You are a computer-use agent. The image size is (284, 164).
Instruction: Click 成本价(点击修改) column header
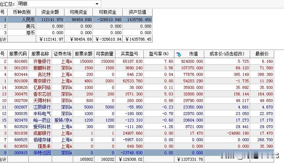click(227, 54)
